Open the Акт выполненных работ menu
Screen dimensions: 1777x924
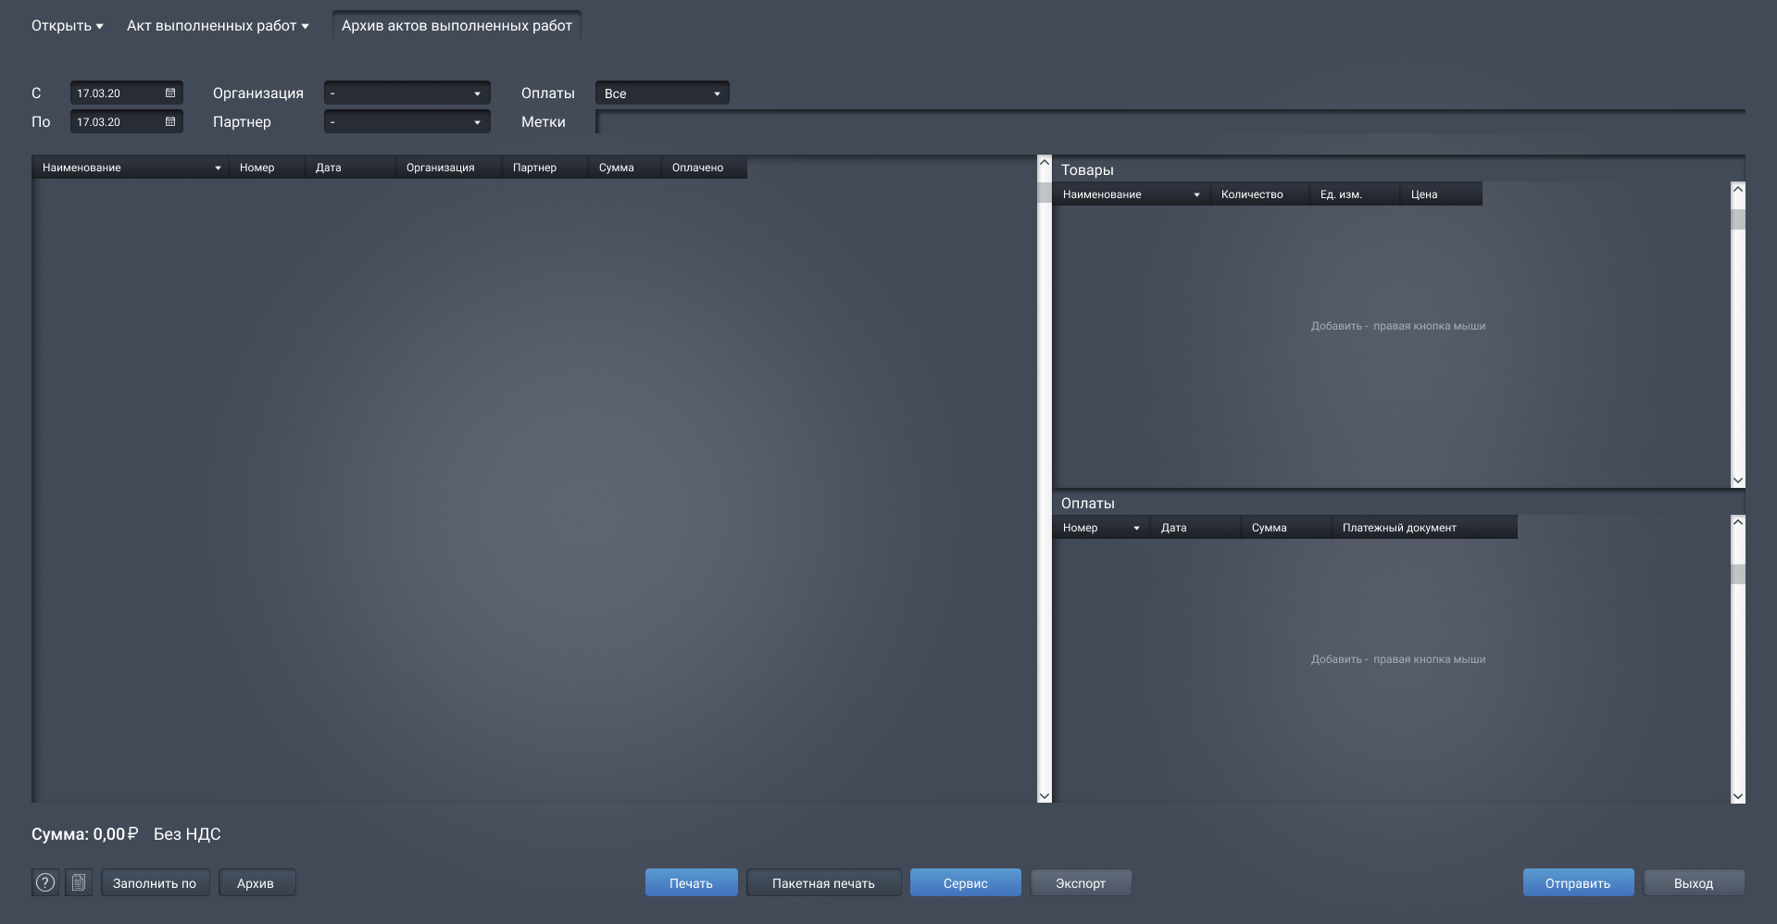[217, 25]
